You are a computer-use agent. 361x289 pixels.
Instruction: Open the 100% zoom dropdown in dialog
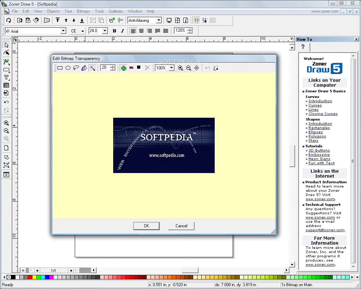coord(172,68)
